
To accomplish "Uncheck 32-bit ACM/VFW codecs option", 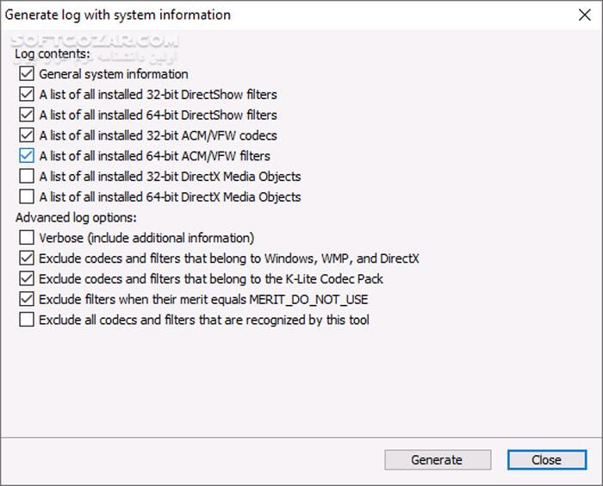I will coord(26,135).
